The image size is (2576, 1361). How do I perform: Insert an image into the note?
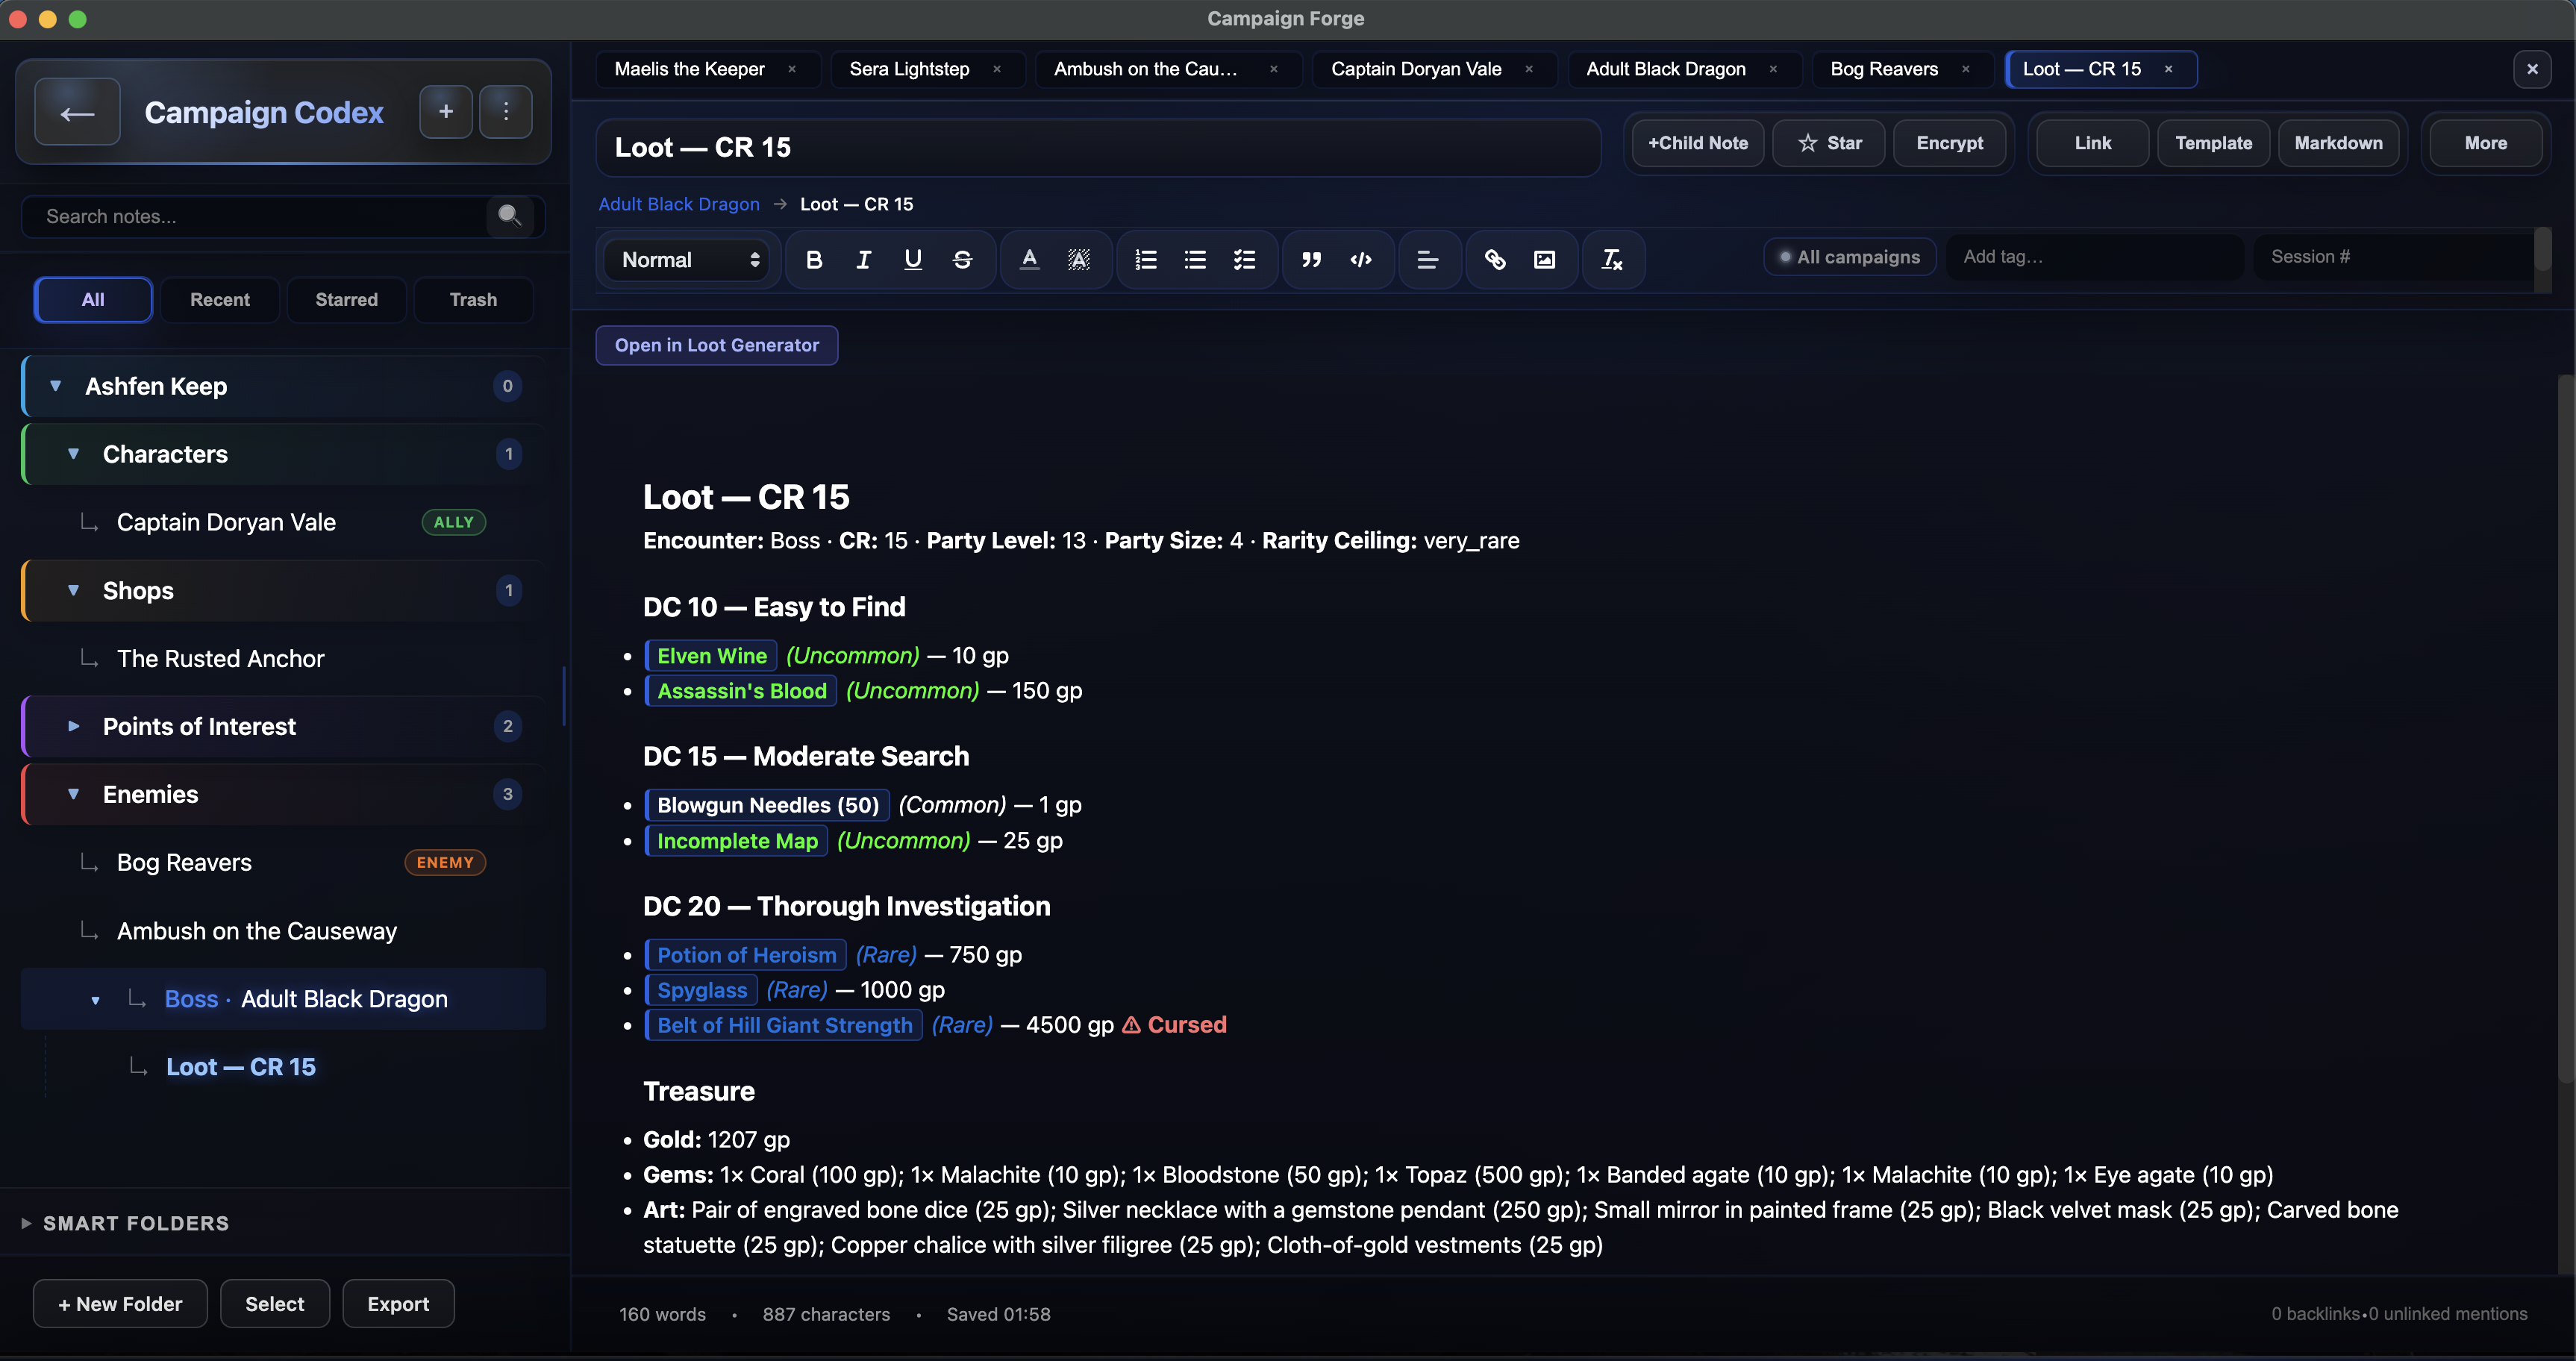1544,260
